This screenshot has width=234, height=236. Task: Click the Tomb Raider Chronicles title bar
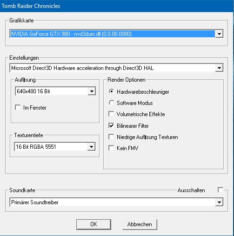pyautogui.click(x=117, y=6)
